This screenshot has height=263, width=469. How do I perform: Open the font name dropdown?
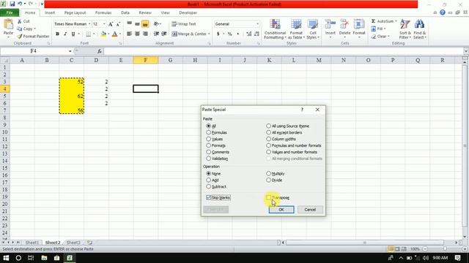89,24
